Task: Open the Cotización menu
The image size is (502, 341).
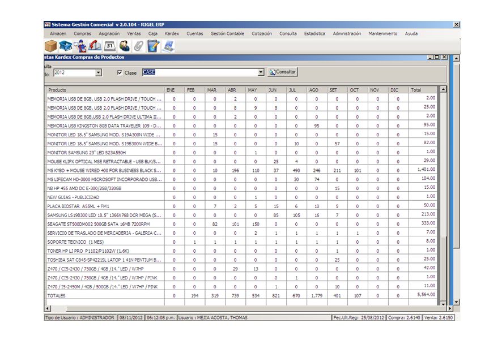Action: 262,34
